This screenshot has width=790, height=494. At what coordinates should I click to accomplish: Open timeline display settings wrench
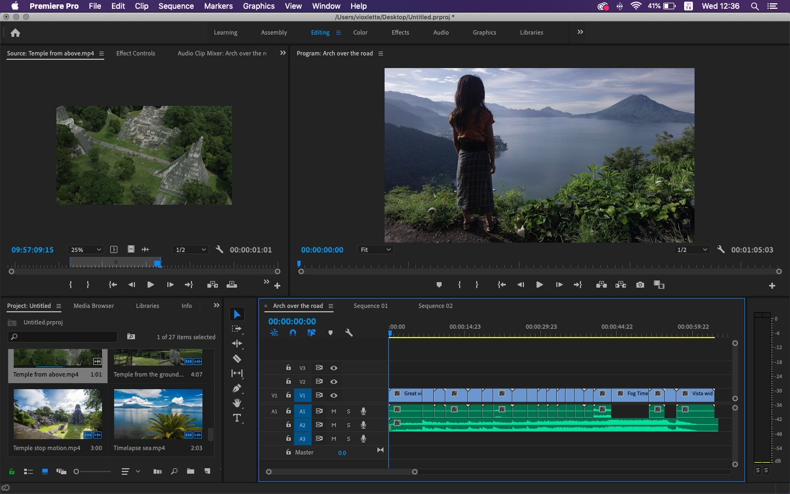point(348,333)
